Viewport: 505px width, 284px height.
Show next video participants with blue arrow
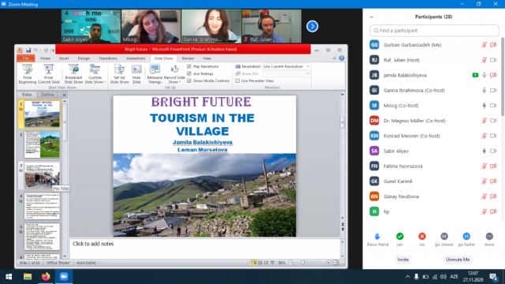tap(312, 26)
